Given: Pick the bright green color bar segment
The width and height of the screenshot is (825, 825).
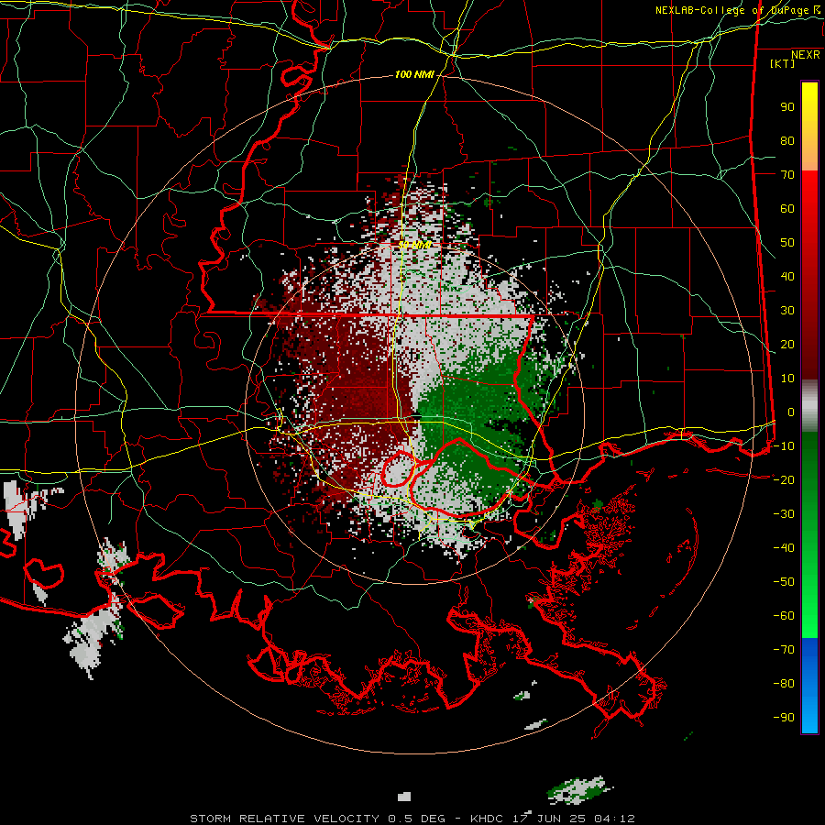Looking at the screenshot, I should (809, 605).
